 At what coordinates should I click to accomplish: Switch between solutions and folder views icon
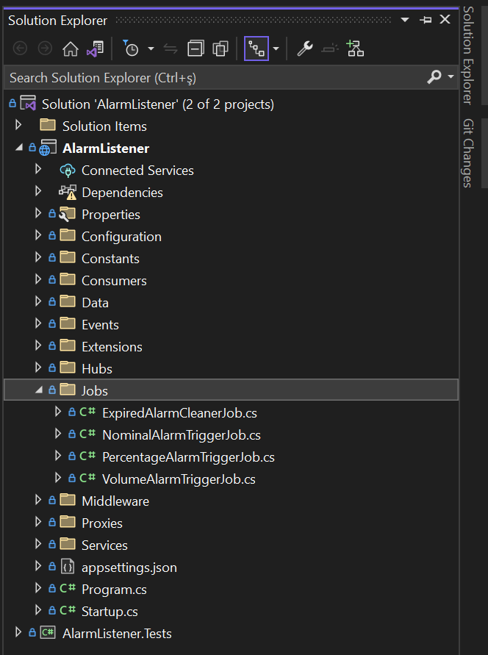(94, 49)
